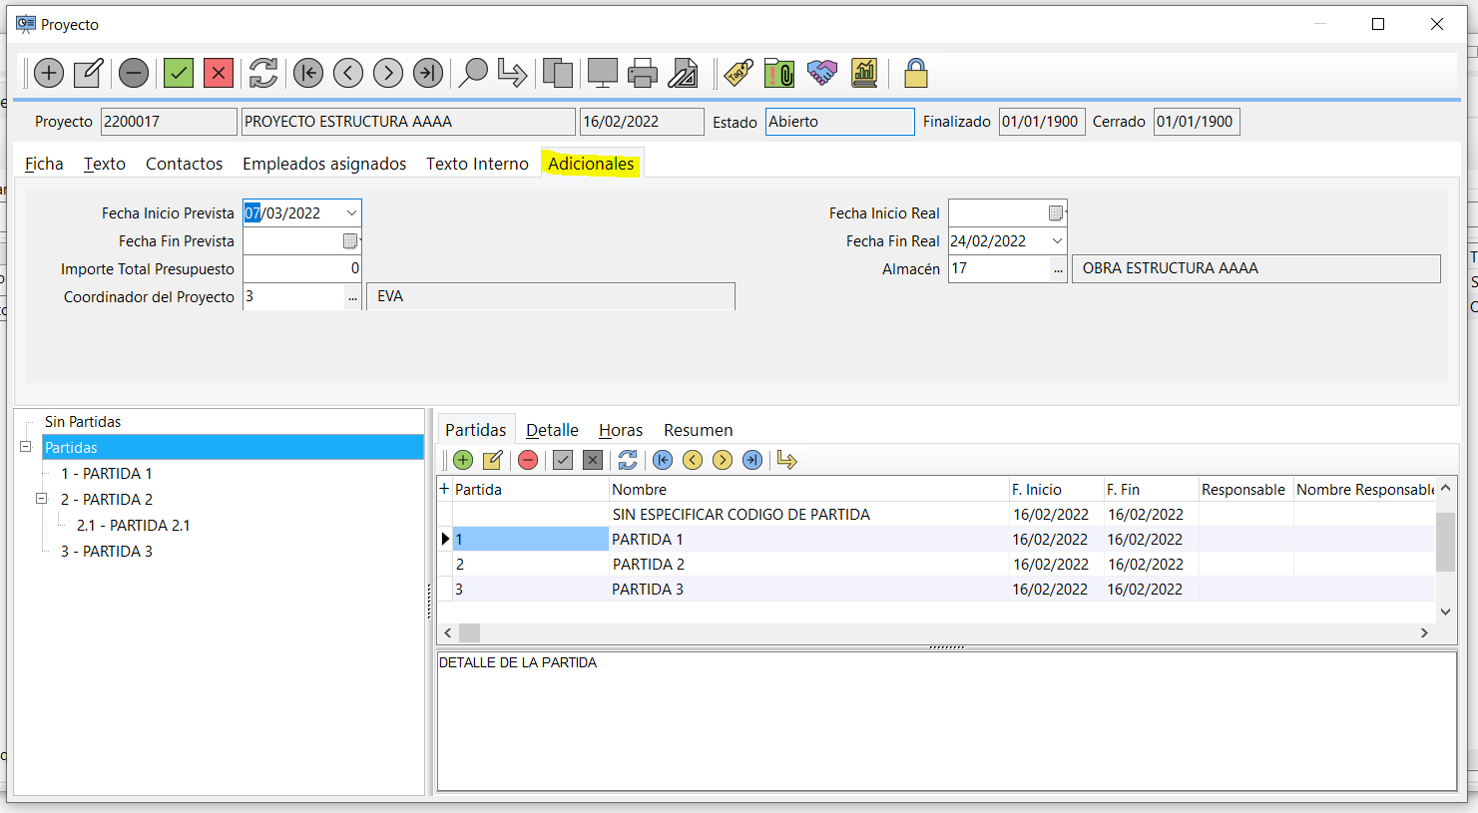The image size is (1478, 813).
Task: Click the Estado field showing Abierto
Action: coord(840,122)
